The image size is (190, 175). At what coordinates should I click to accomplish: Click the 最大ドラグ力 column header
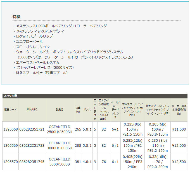pyautogui.click(x=95, y=110)
